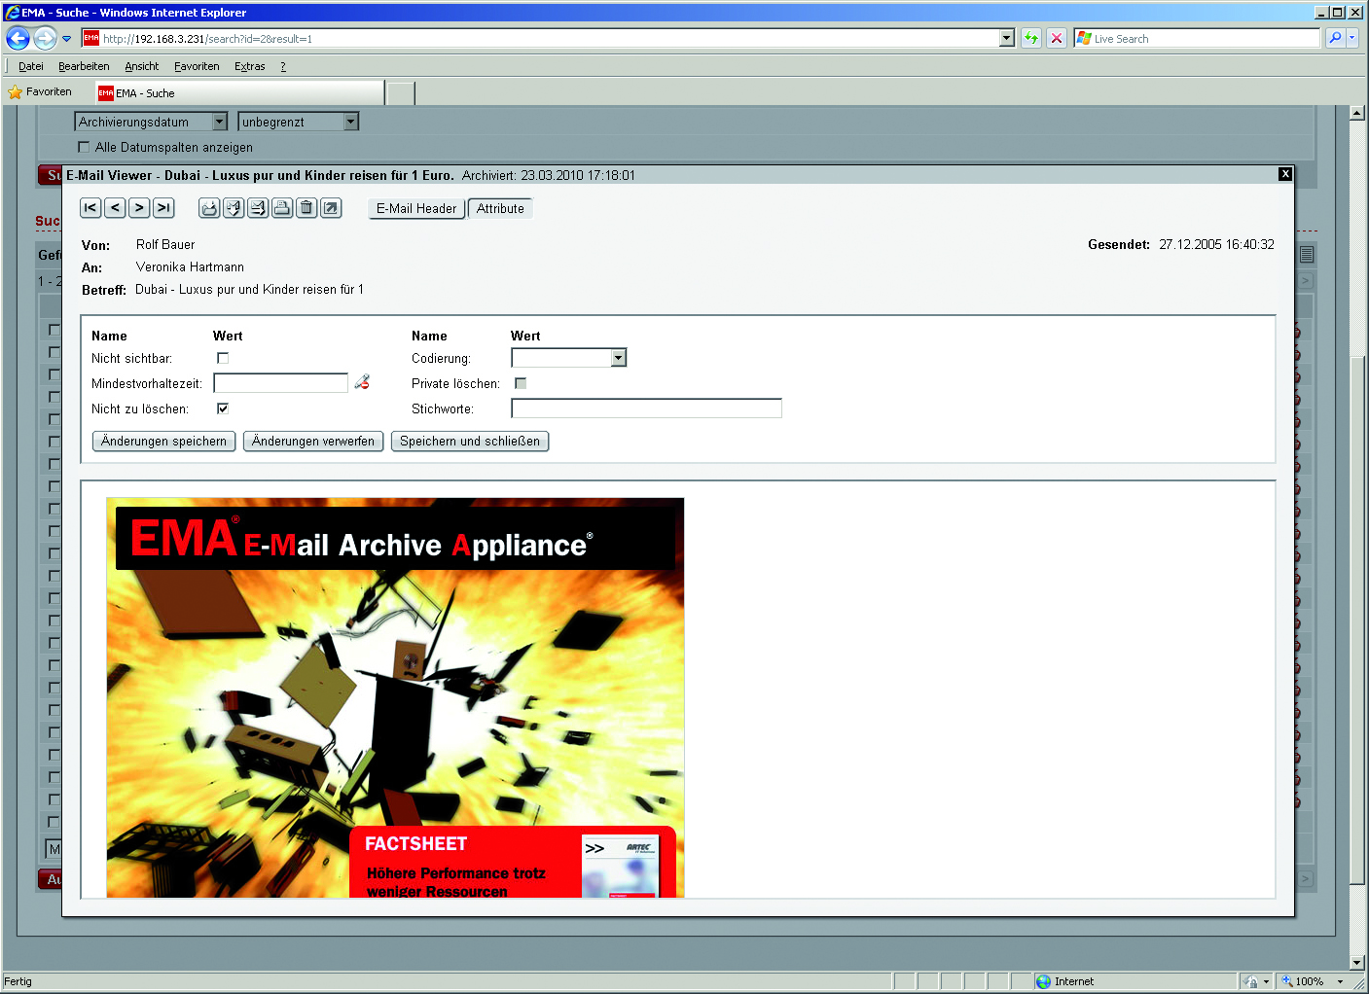Click the Live Search magnifier button
This screenshot has height=994, width=1369.
pos(1335,38)
